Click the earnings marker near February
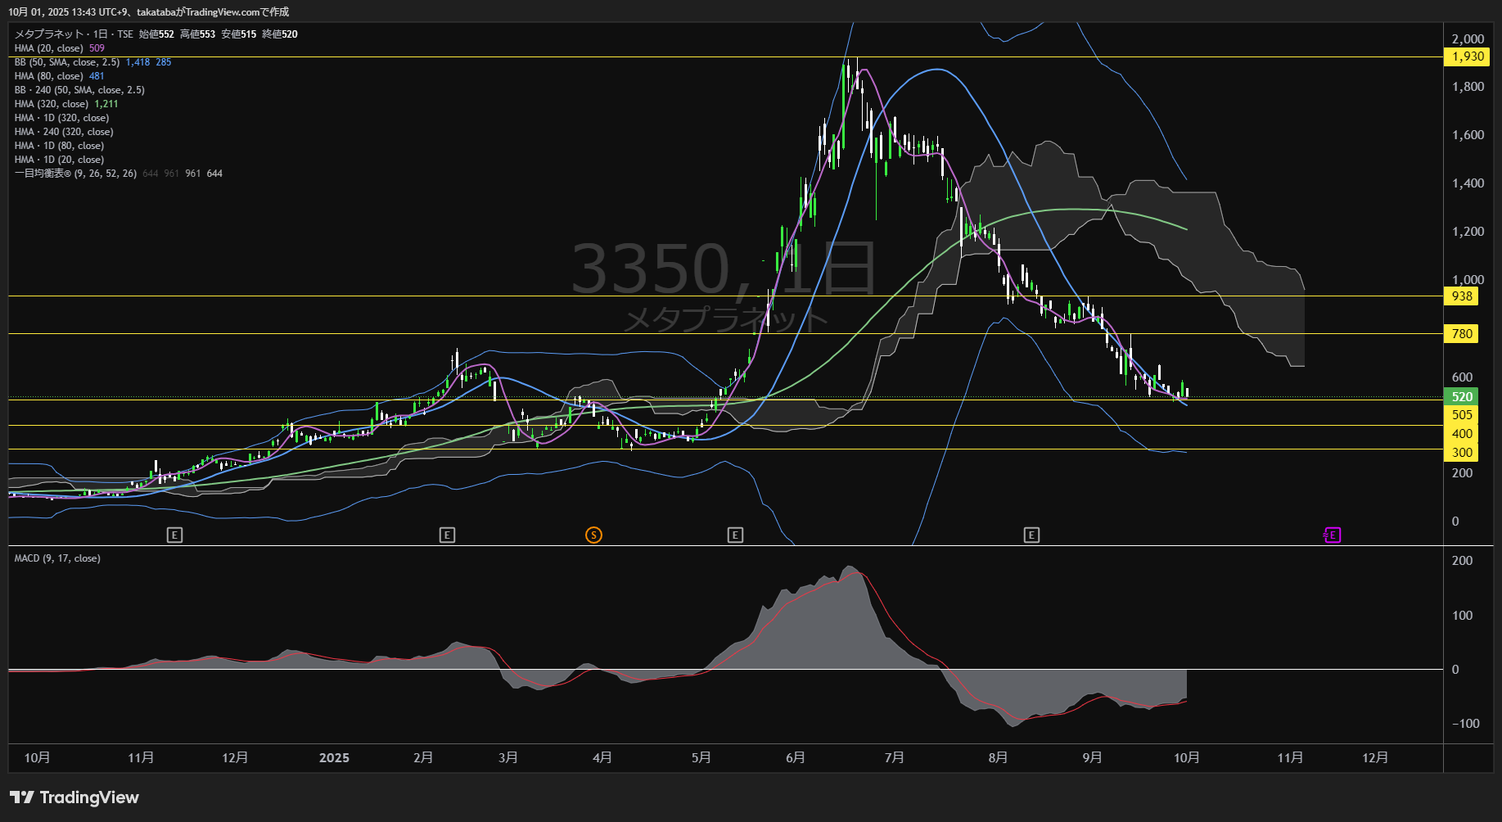Screen dimensions: 1502x822 [x=447, y=535]
